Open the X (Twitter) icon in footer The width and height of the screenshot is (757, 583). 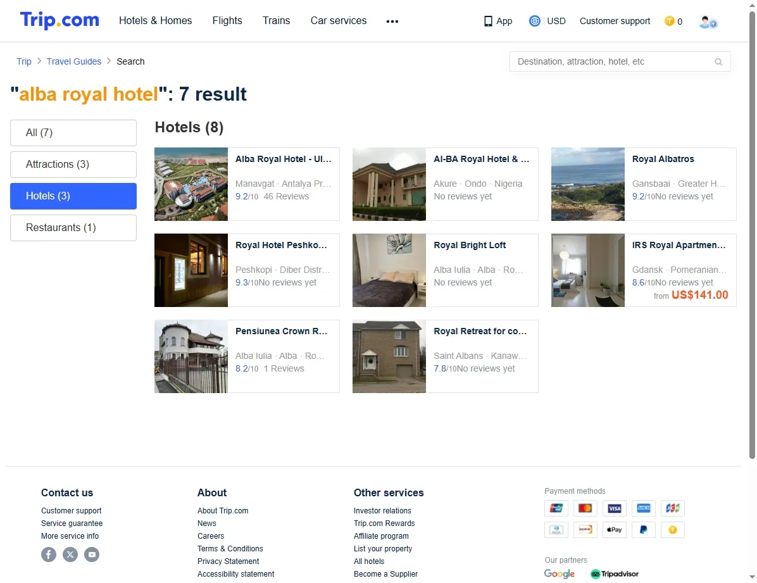point(70,555)
